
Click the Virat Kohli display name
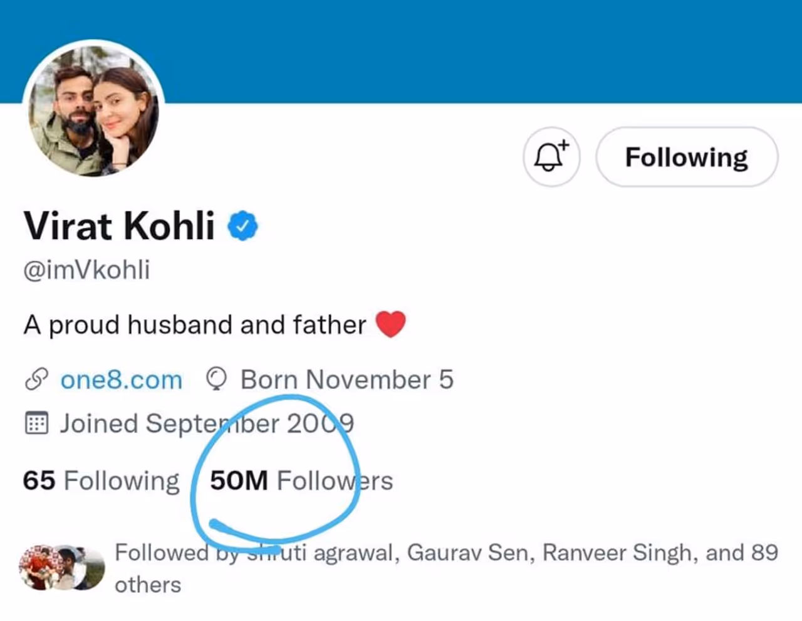pyautogui.click(x=119, y=226)
